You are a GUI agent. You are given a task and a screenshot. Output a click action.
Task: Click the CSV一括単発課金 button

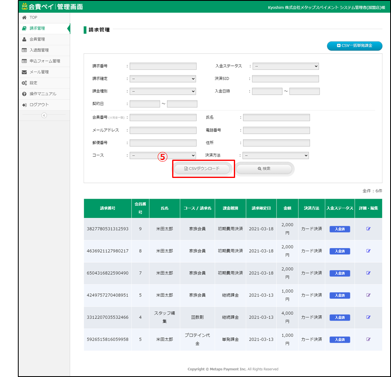point(354,46)
